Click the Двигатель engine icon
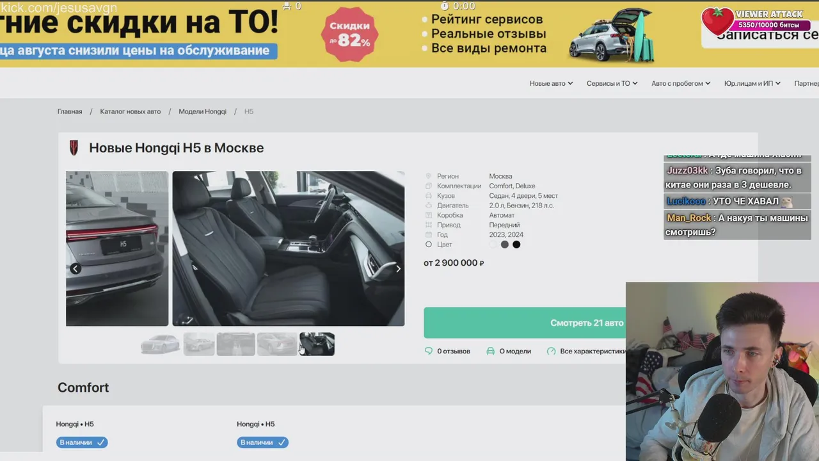This screenshot has height=461, width=819. tap(429, 206)
